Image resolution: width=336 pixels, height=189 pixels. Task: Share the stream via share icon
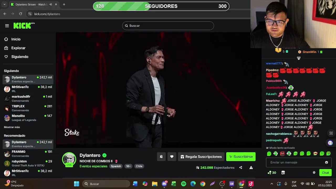tap(240, 167)
